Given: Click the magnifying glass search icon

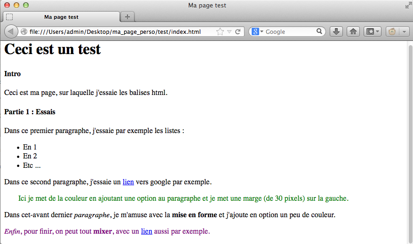Looking at the screenshot, I should click(x=319, y=31).
